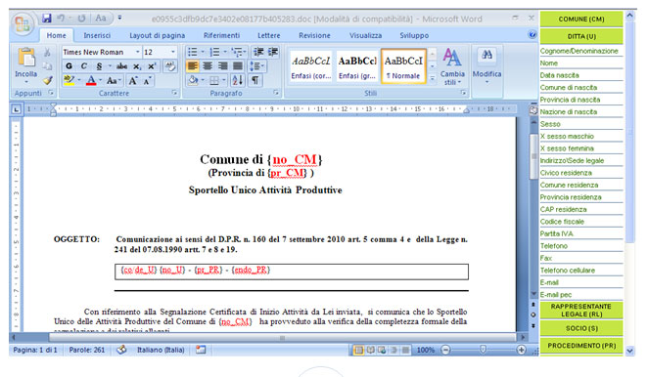This screenshot has width=648, height=377.
Task: Click the horizontal scrollbar under the document
Action: (282, 337)
